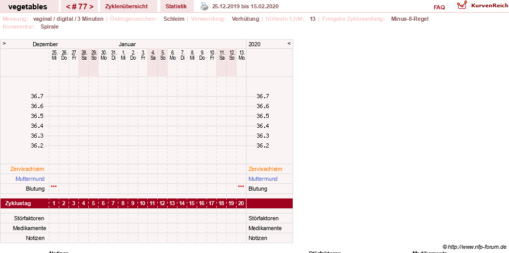Click the Schleim Östrogenzeichen value

click(x=174, y=19)
